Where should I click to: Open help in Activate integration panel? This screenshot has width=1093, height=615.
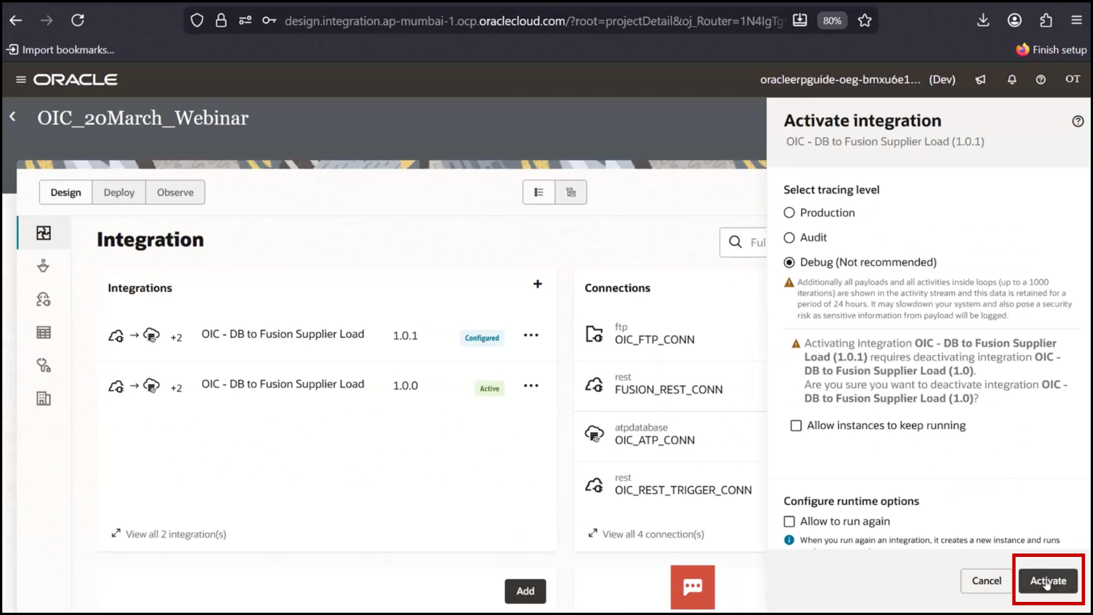(x=1078, y=121)
